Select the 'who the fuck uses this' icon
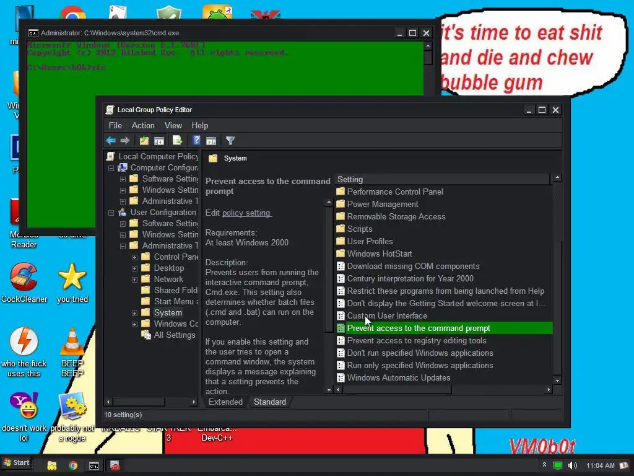The height and width of the screenshot is (476, 634). [x=24, y=352]
